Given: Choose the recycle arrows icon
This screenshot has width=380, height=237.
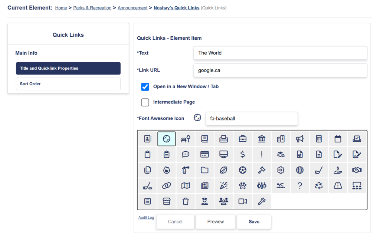Looking at the screenshot, I should [x=319, y=185].
